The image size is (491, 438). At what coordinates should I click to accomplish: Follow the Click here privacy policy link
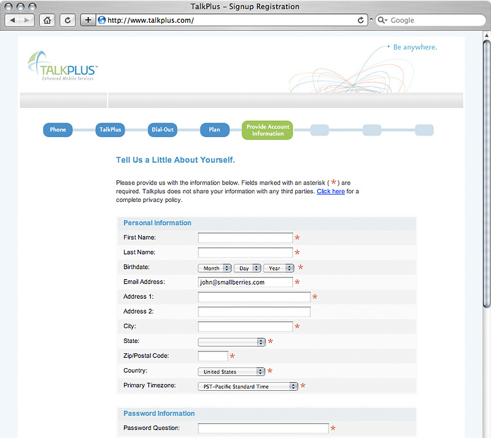331,191
